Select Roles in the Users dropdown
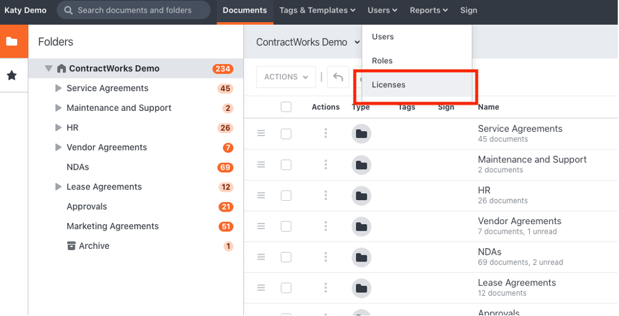The height and width of the screenshot is (316, 619). pyautogui.click(x=382, y=61)
